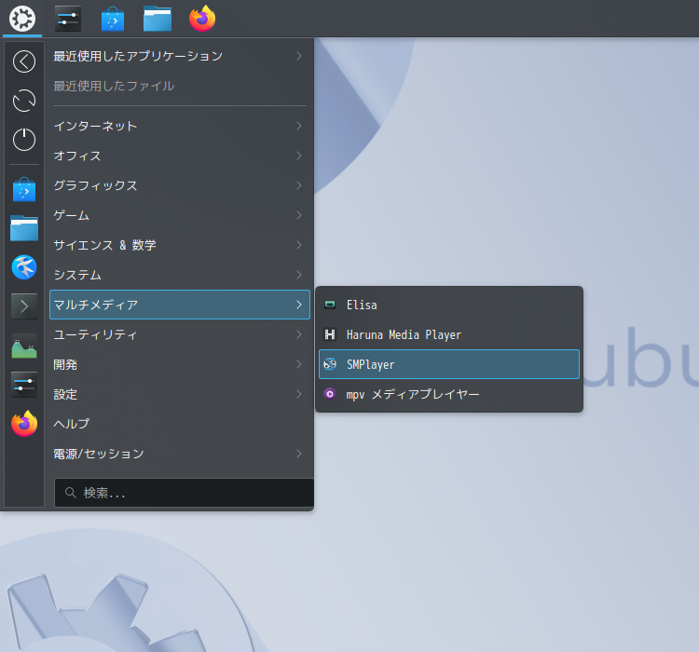Open Discover from the menu favorites sidebar
699x652 pixels.
coord(24,190)
